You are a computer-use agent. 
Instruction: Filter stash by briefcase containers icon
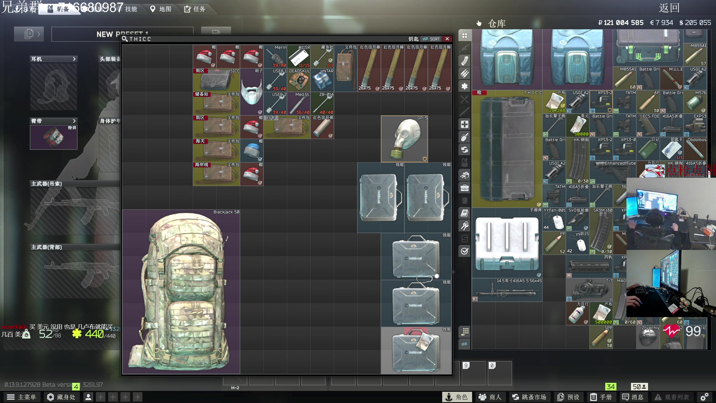click(465, 188)
